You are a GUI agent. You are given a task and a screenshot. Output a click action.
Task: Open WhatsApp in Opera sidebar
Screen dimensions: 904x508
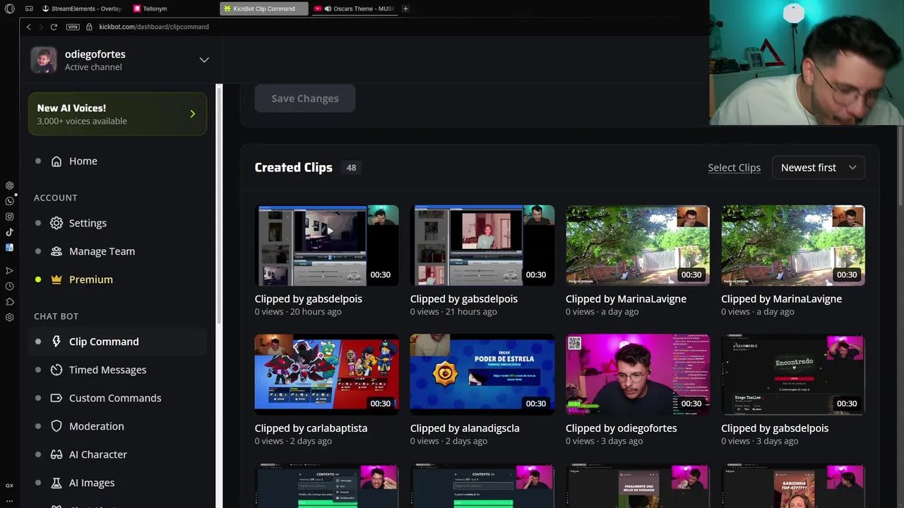click(x=9, y=201)
